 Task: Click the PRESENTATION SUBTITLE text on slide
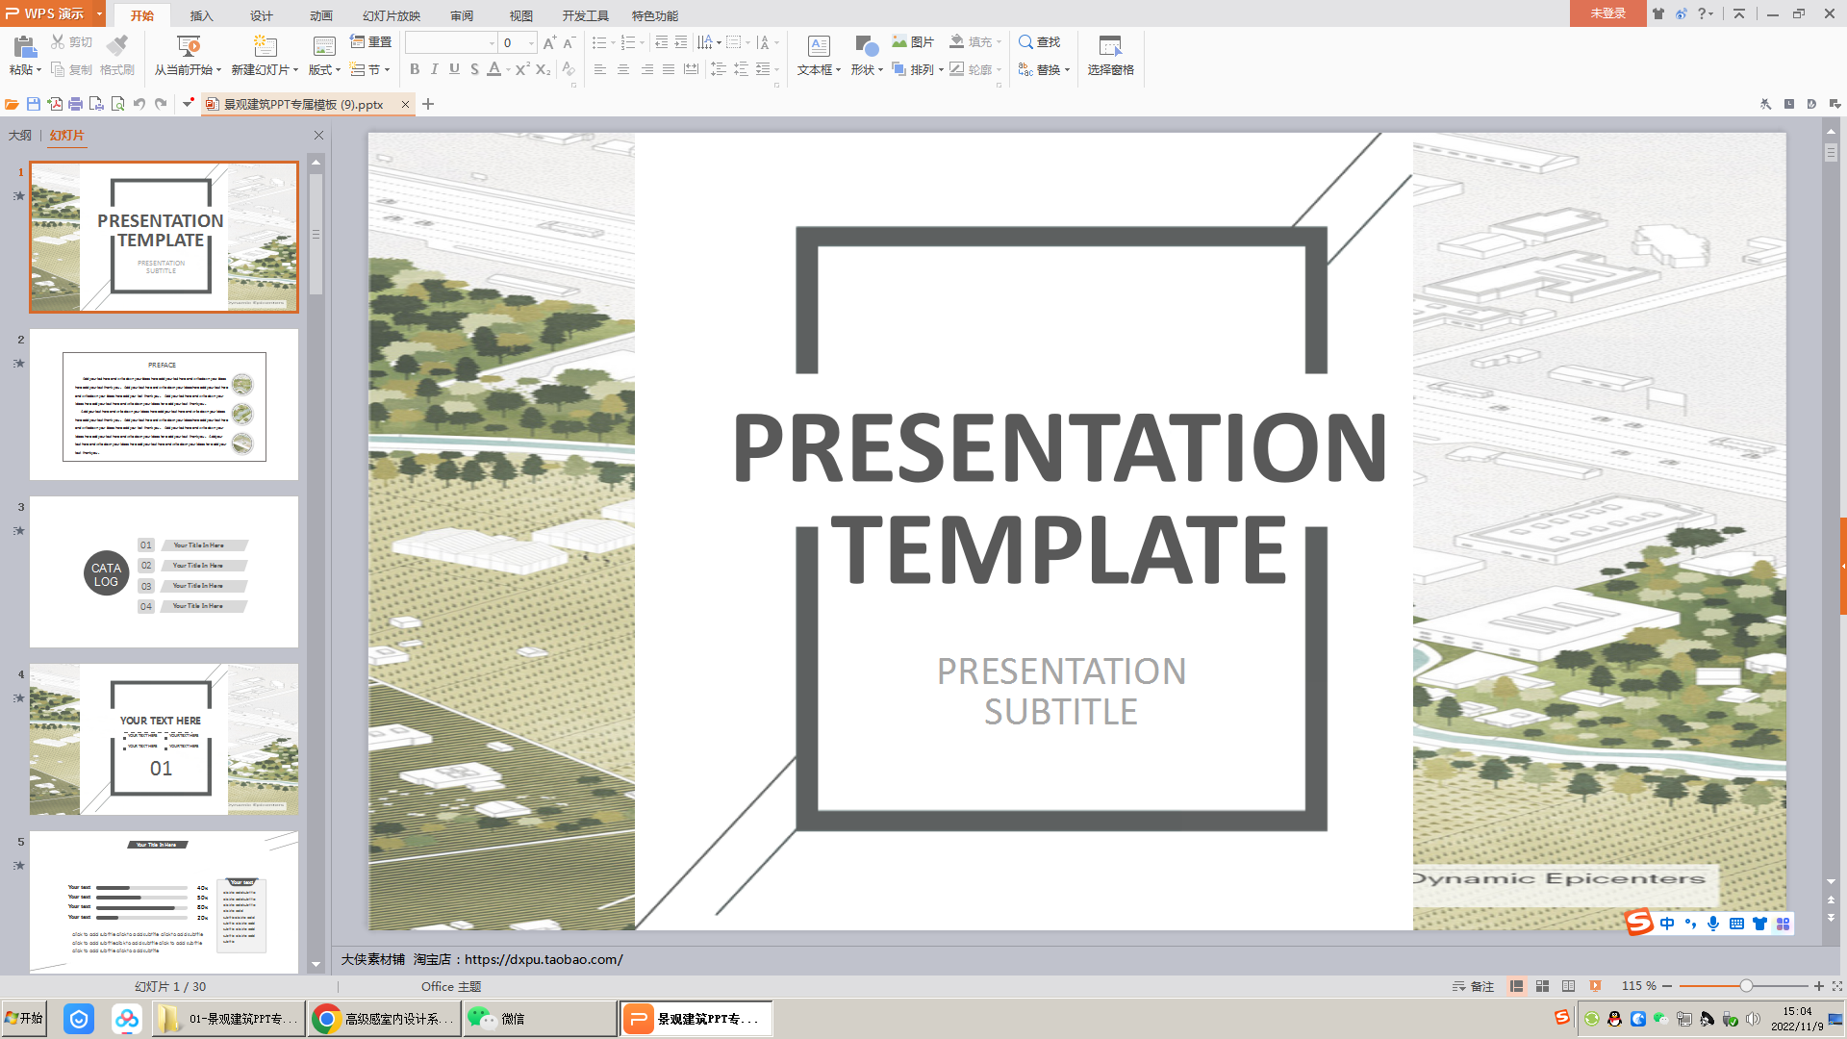pos(1061,691)
